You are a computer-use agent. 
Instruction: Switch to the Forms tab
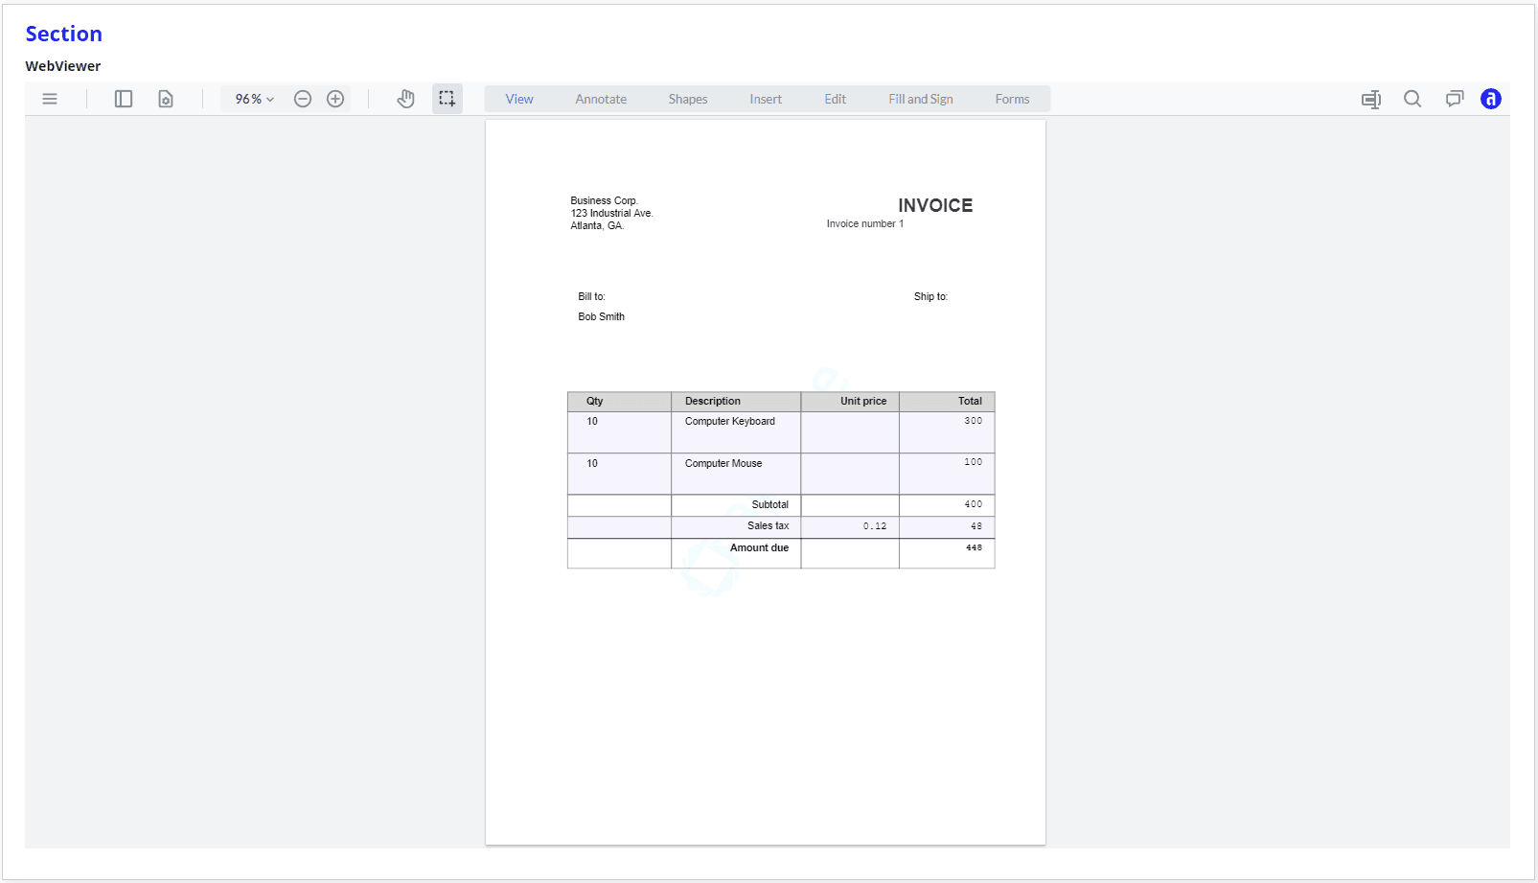[1012, 99]
